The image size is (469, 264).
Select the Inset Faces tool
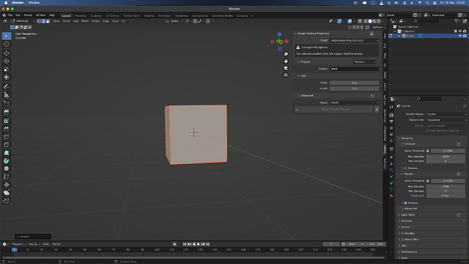[6, 121]
